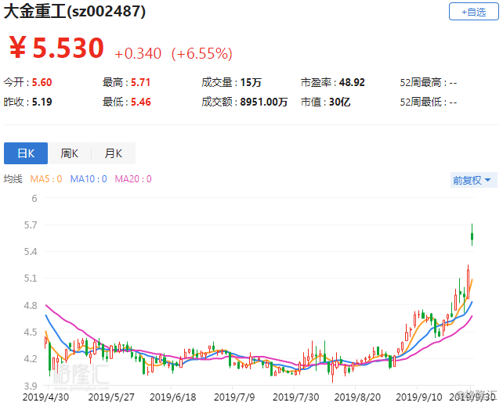Click the latest green candlestick near 5.6
Viewport: 503px width, 406px height.
[x=472, y=236]
